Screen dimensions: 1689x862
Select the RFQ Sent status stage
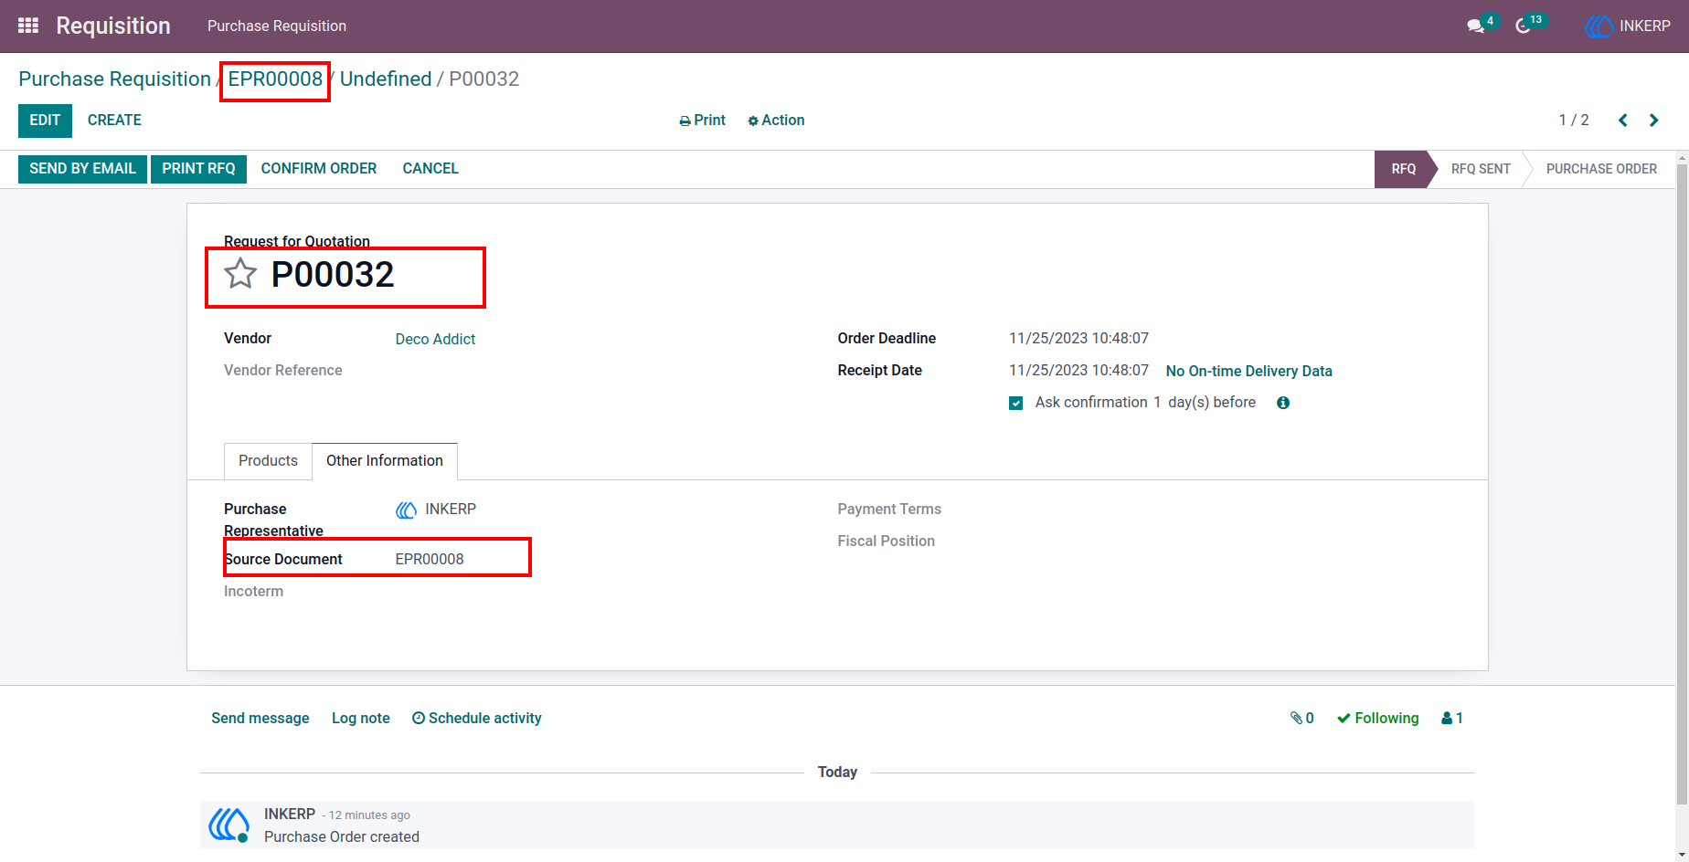click(x=1480, y=169)
